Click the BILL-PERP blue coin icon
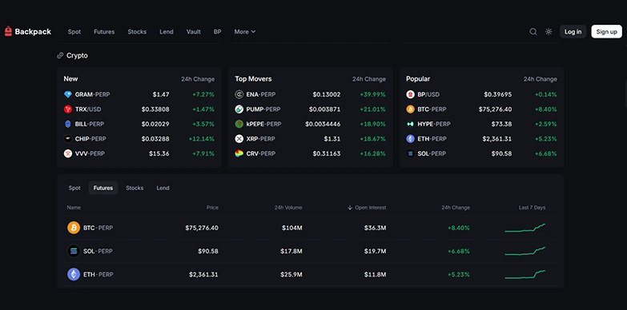The height and width of the screenshot is (310, 627). point(68,124)
